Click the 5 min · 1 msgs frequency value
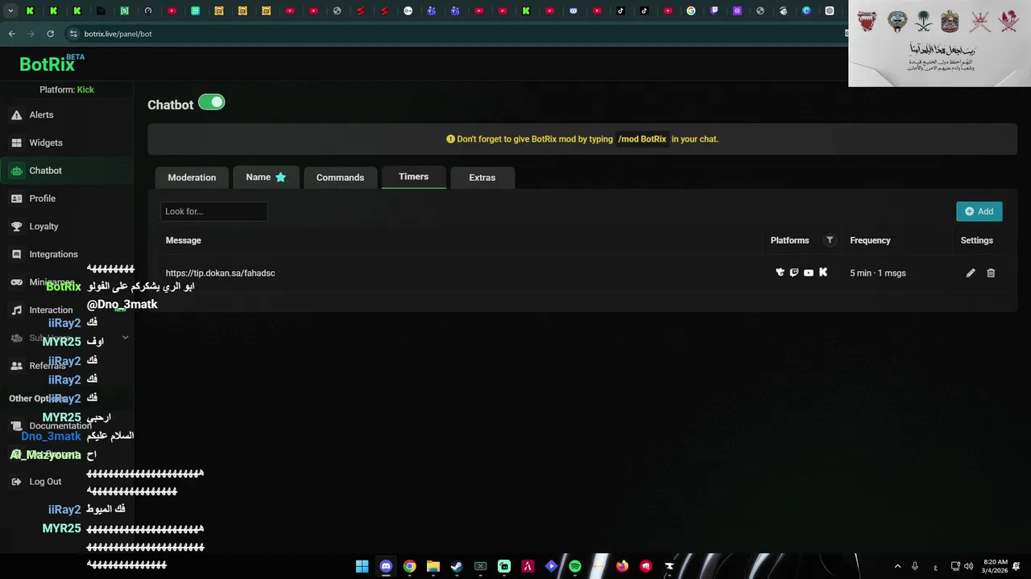Image resolution: width=1031 pixels, height=579 pixels. [878, 273]
